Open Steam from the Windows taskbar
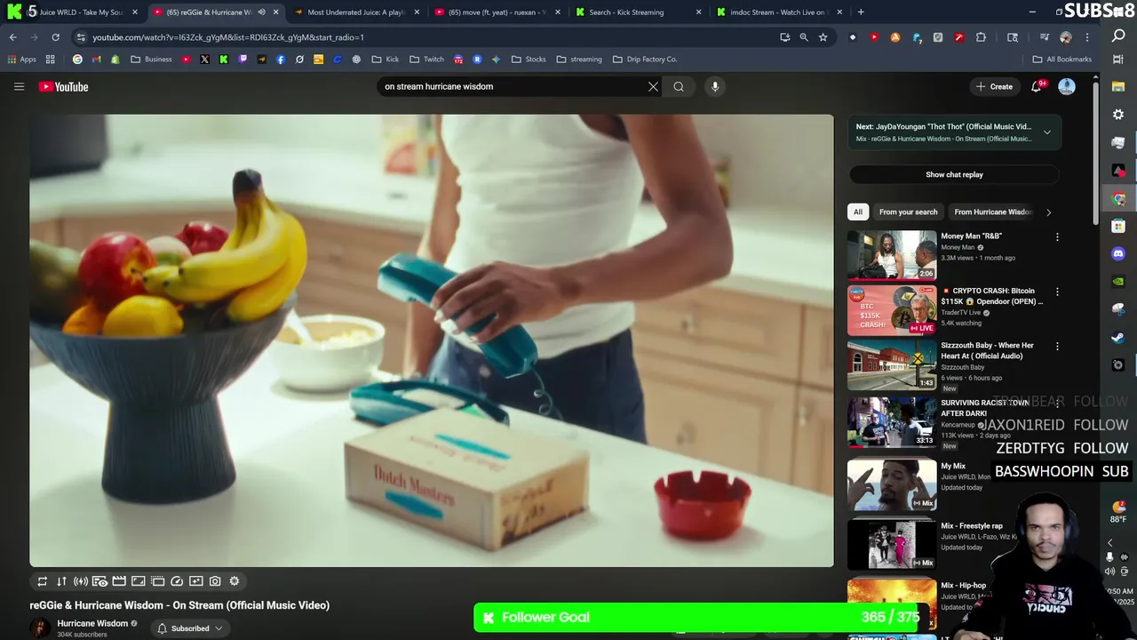The height and width of the screenshot is (640, 1137). 1118,337
